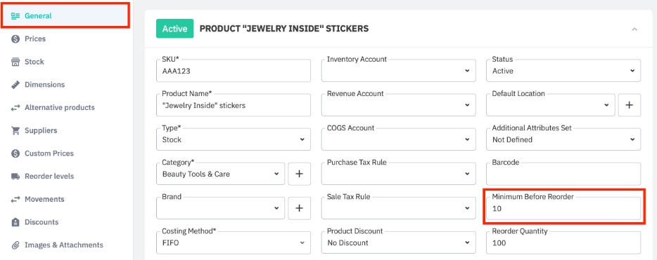This screenshot has width=657, height=260.
Task: Click the Stock storefront icon
Action: click(15, 62)
